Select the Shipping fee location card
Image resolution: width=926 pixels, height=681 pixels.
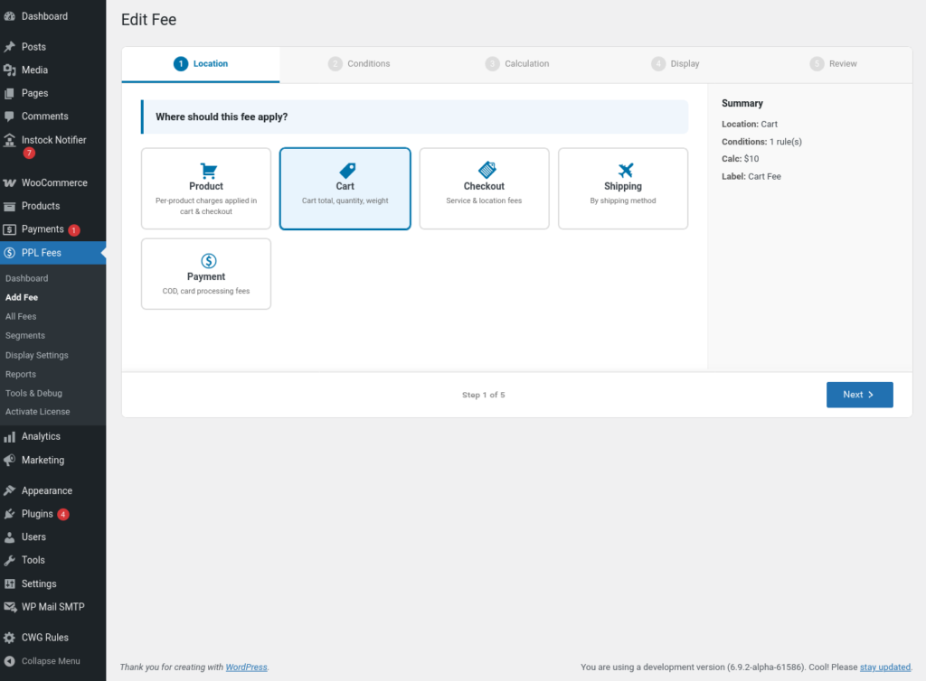623,189
